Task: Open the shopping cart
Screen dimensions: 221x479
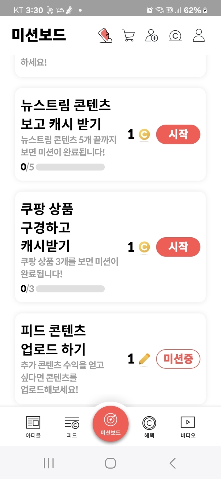Action: point(128,35)
